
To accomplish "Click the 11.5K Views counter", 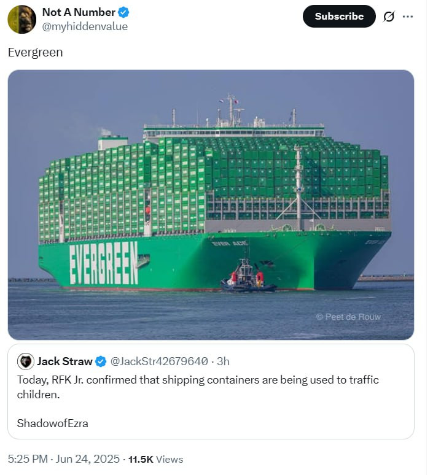I will (x=155, y=459).
